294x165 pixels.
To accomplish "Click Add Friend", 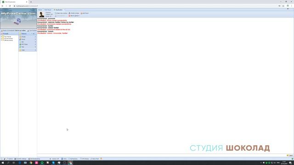I will tap(85, 13).
